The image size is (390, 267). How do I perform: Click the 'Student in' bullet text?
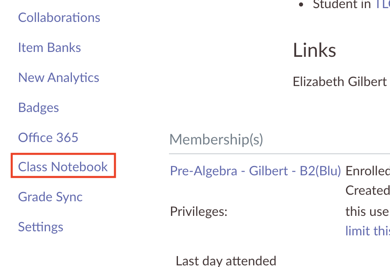(342, 5)
